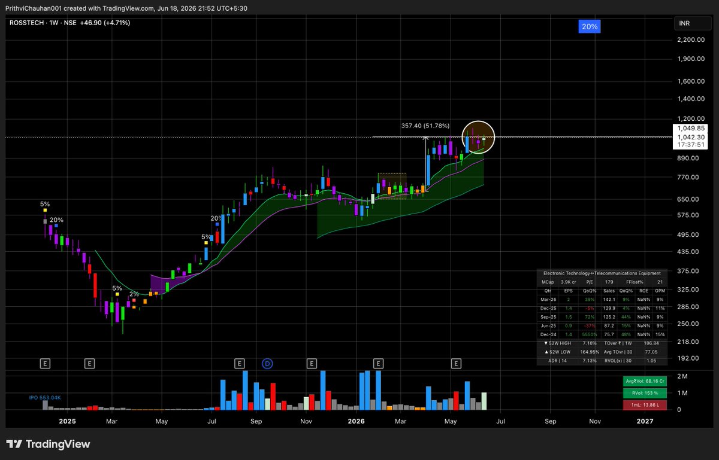The height and width of the screenshot is (460, 719).
Task: Click the FFloat% header cell
Action: coord(635,282)
